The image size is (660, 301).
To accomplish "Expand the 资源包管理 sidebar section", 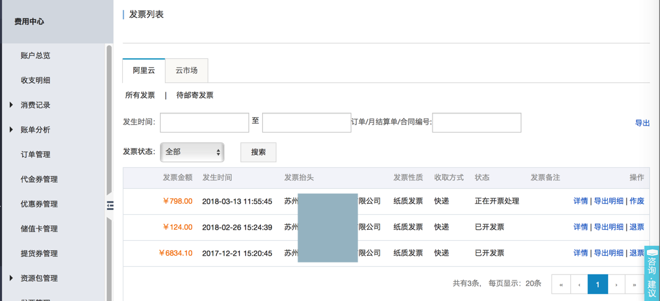I will point(38,279).
